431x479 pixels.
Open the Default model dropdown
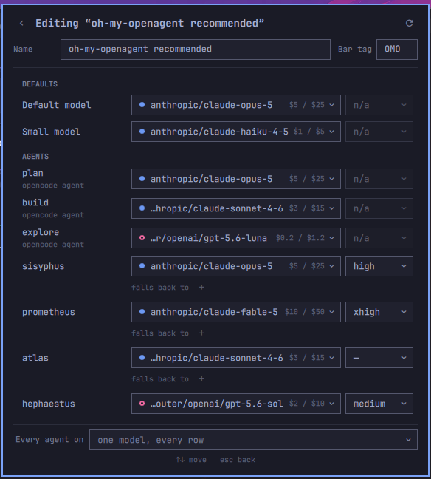click(235, 105)
